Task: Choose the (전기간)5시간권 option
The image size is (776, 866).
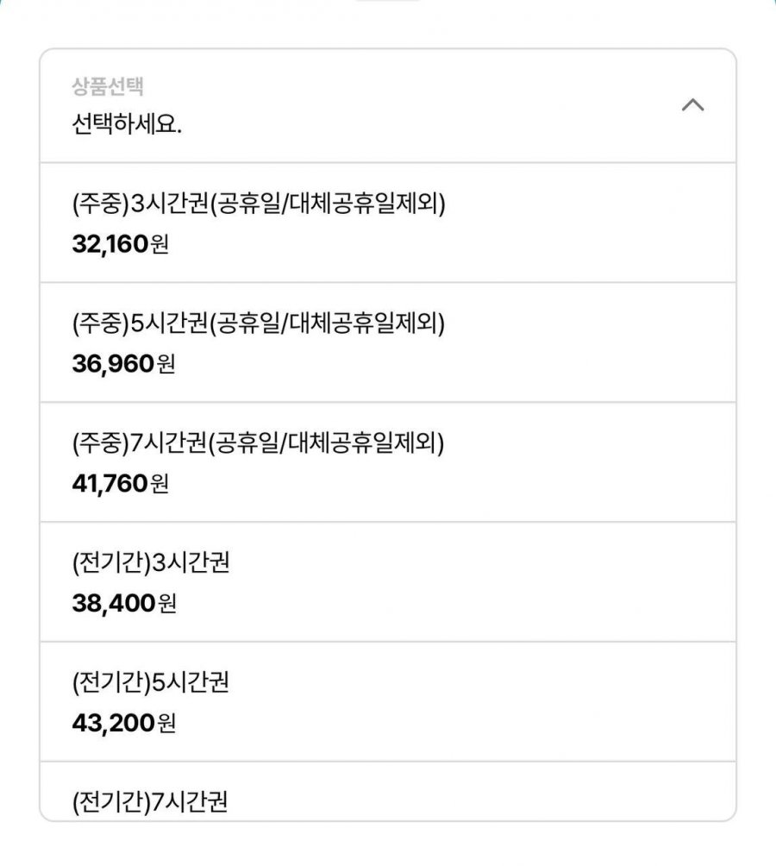Action: [x=387, y=701]
